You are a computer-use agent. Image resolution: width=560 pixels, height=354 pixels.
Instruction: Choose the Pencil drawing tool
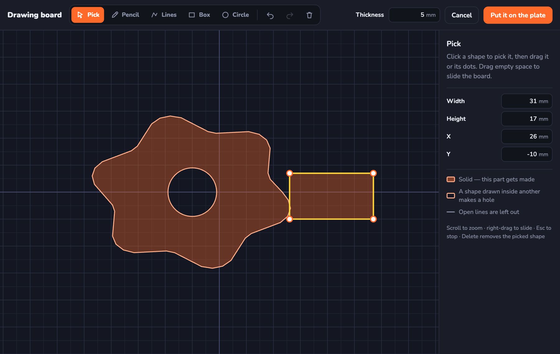(x=125, y=15)
